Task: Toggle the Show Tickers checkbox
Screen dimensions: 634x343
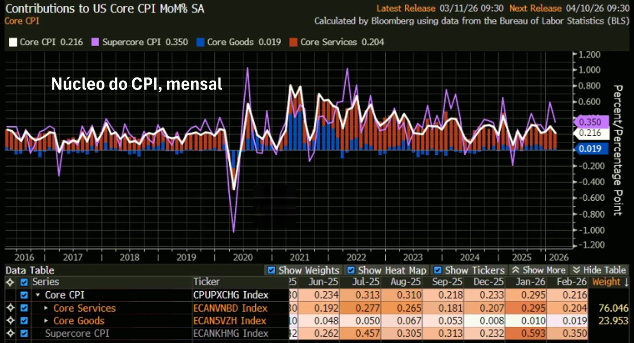Action: (438, 270)
